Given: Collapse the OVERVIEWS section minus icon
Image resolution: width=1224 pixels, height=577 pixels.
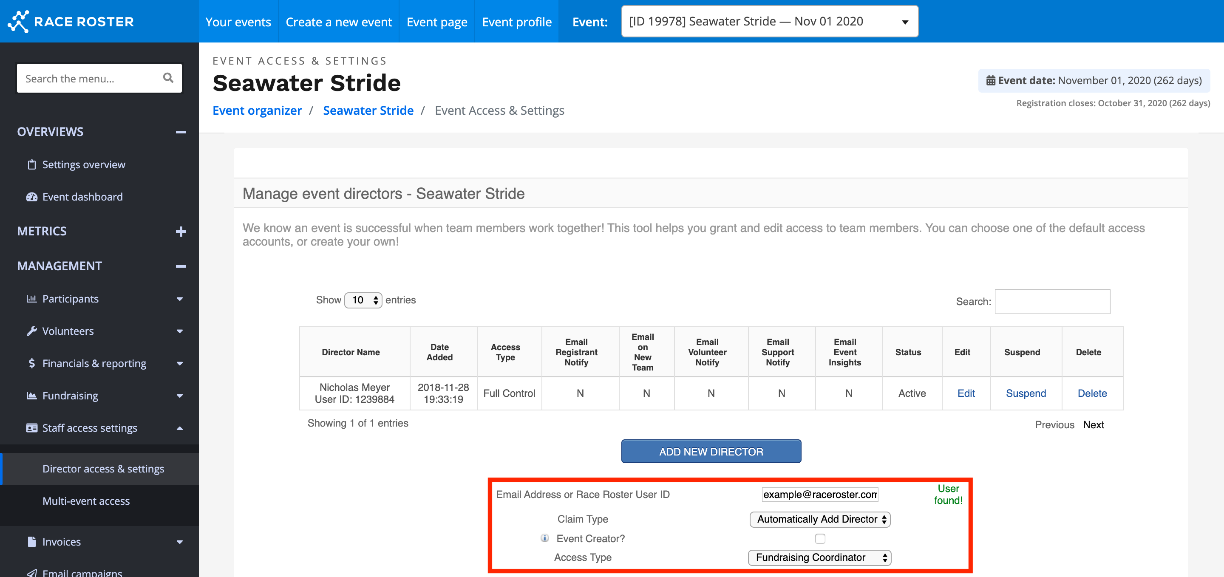Looking at the screenshot, I should click(181, 132).
